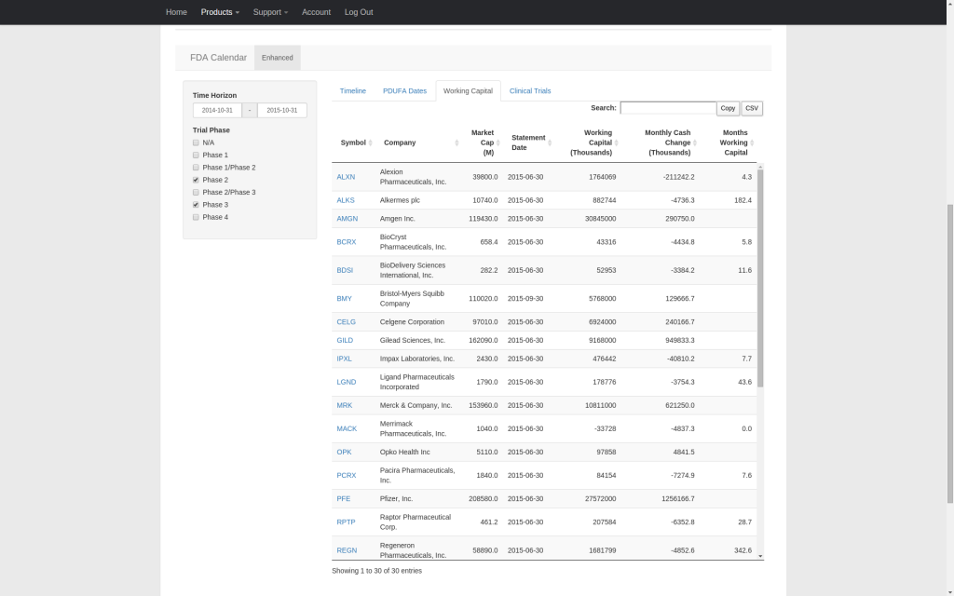Screen dimensions: 954x596
Task: Select Pfizer working capital value 27572000
Action: [x=601, y=499]
